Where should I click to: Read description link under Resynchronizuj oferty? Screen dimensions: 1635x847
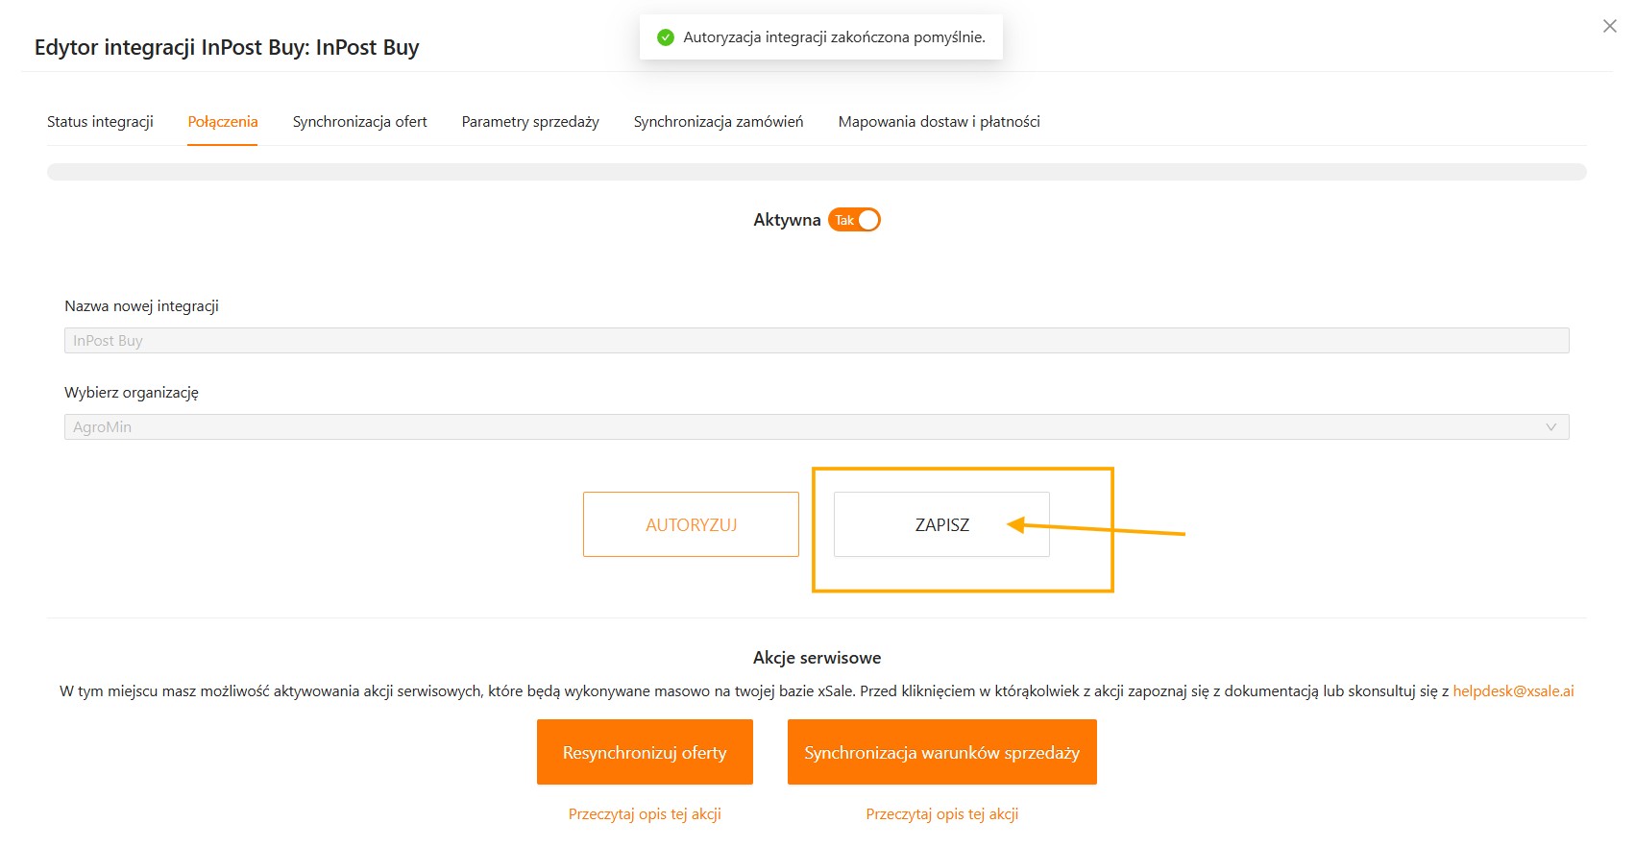tap(645, 814)
